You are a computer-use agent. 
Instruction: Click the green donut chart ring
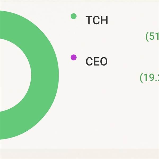(x=45, y=75)
